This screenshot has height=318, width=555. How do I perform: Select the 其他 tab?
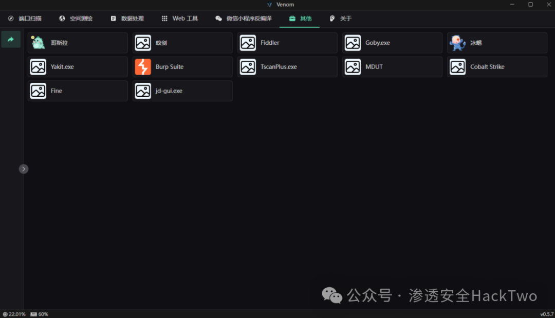click(300, 19)
